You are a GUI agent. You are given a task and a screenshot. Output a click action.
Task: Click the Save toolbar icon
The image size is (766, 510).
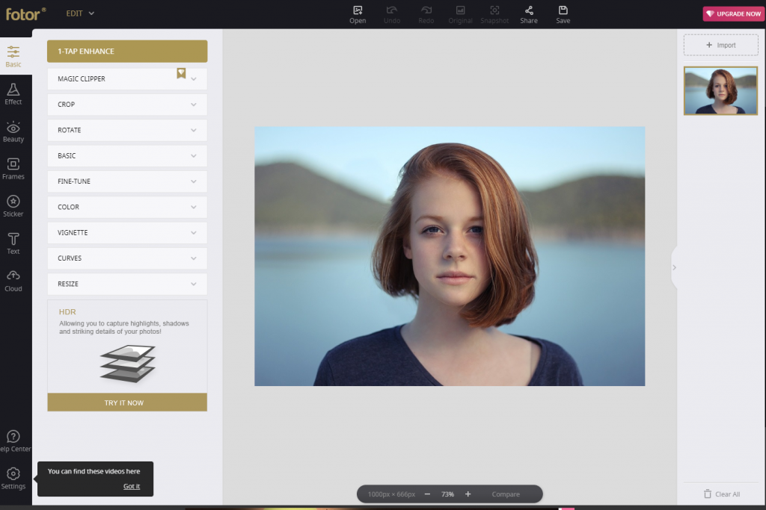(x=563, y=14)
